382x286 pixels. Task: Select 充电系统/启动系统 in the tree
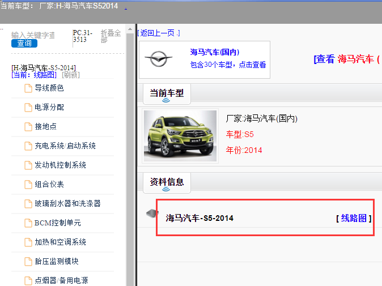65,146
